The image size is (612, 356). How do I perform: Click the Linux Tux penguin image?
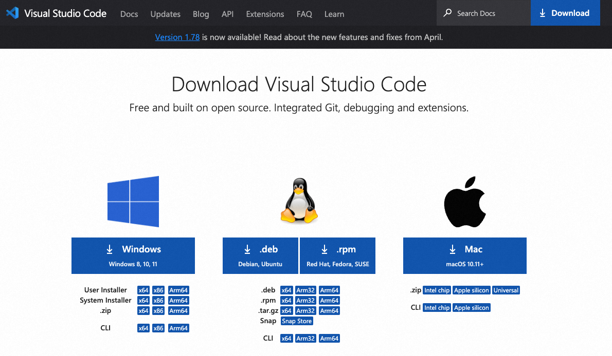[299, 201]
